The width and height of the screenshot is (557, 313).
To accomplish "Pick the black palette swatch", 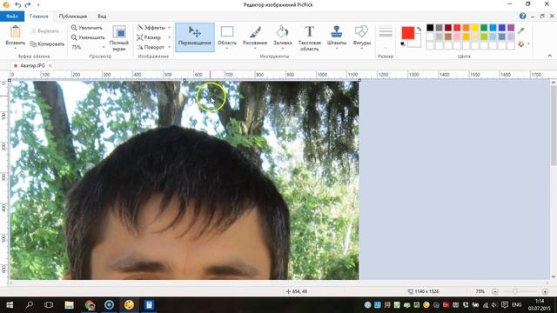I will tap(430, 28).
